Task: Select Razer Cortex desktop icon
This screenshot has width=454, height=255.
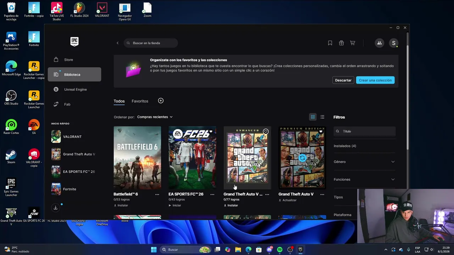Action: point(11,127)
